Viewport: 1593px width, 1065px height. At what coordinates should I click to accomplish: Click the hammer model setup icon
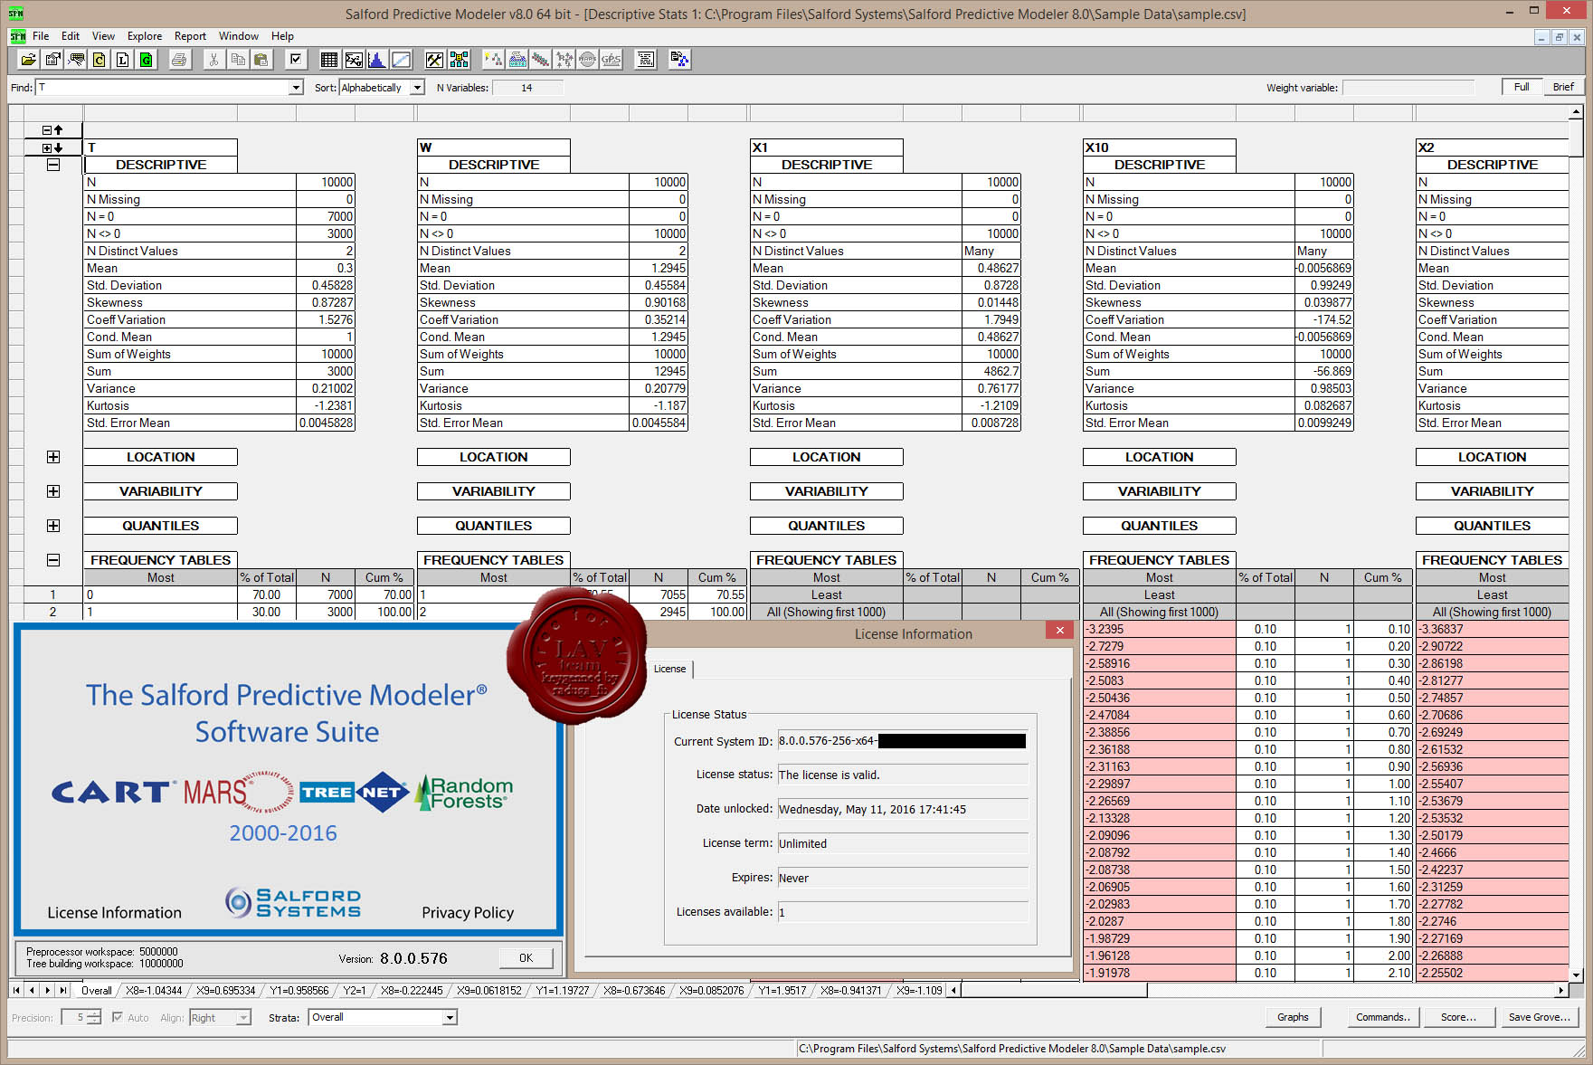[x=434, y=60]
